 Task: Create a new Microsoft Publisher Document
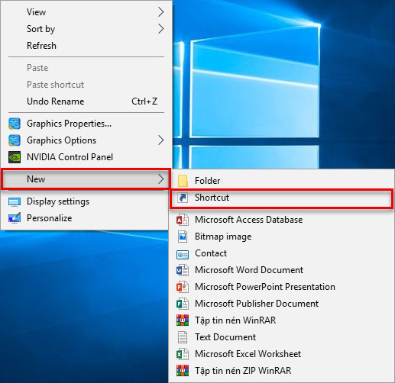pyautogui.click(x=281, y=304)
